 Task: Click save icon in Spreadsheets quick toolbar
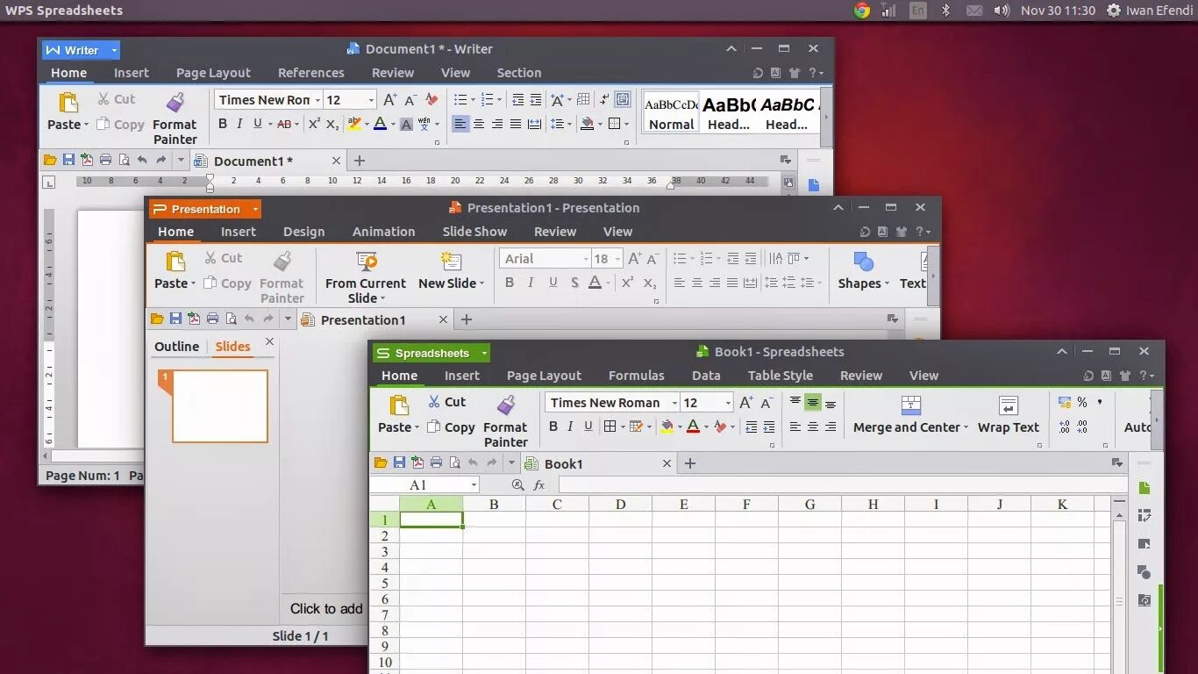click(x=399, y=463)
